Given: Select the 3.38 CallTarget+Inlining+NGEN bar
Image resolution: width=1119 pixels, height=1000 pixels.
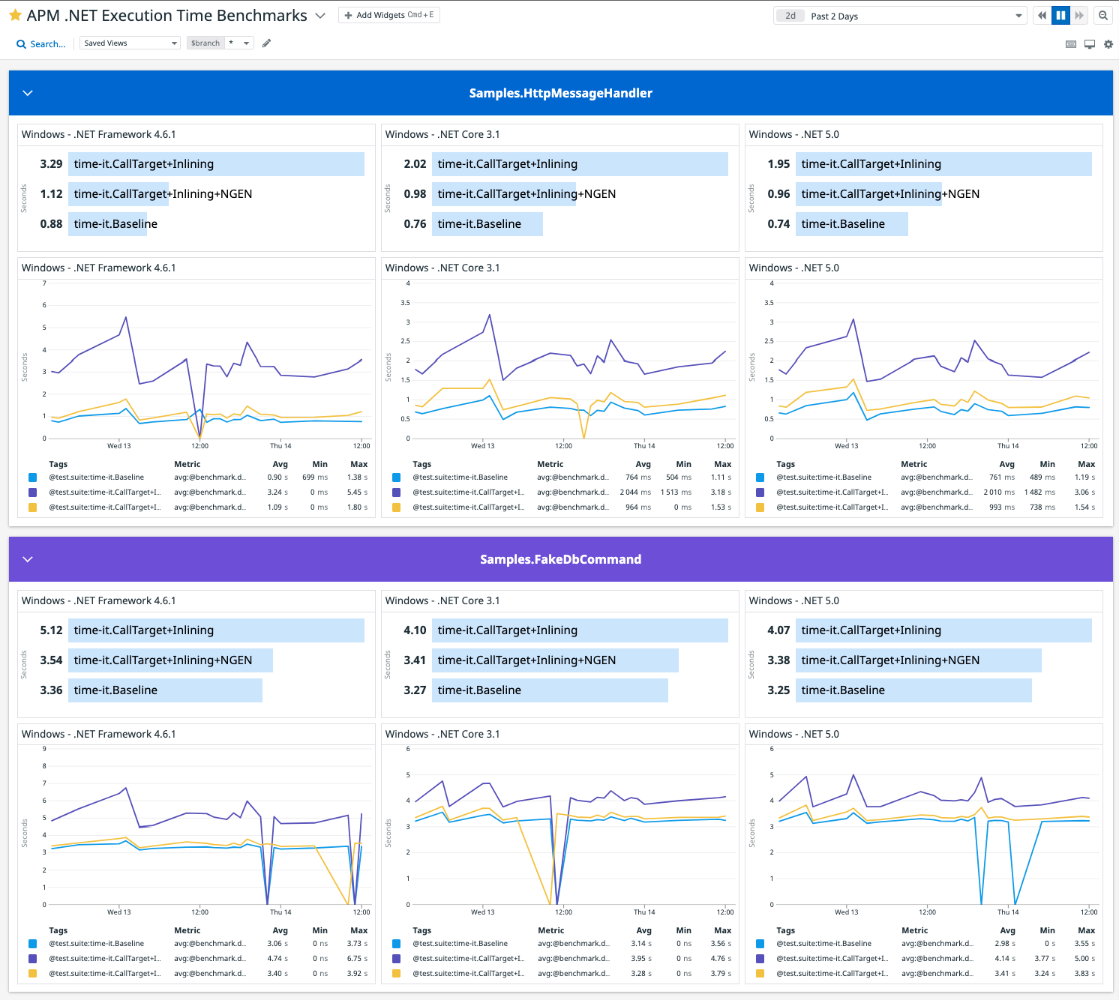Looking at the screenshot, I should pyautogui.click(x=919, y=660).
